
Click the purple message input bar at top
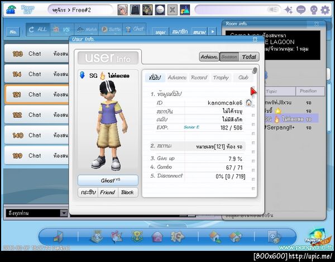pos(238,10)
